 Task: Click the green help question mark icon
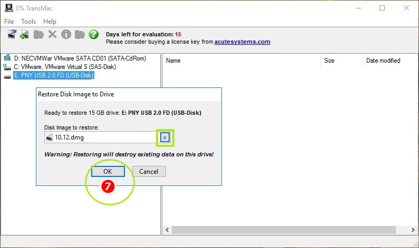pos(93,34)
